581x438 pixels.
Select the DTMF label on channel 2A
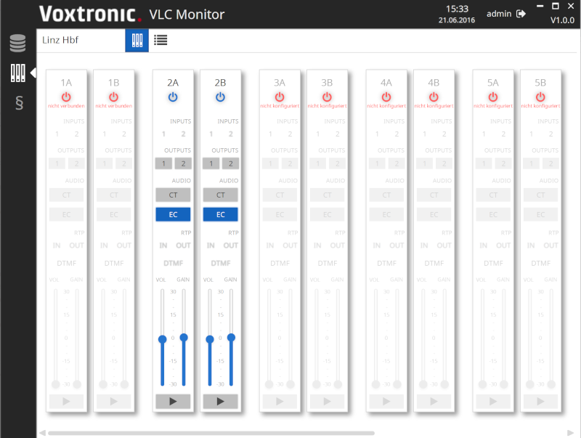click(x=173, y=263)
